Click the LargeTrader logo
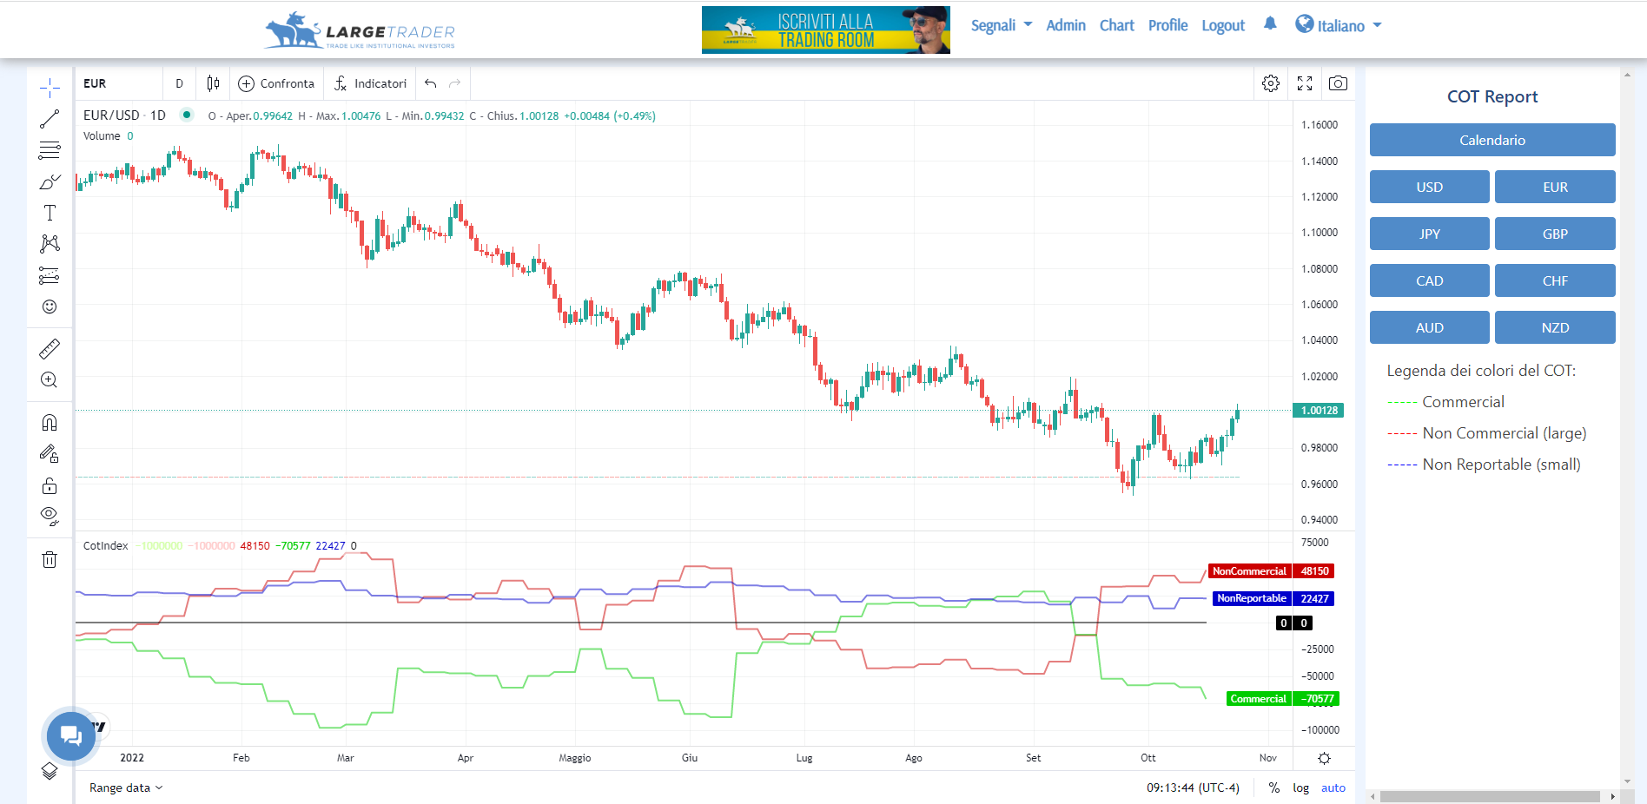1647x804 pixels. click(360, 30)
